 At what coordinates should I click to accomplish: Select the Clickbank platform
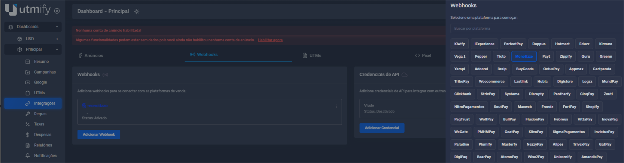tap(462, 94)
